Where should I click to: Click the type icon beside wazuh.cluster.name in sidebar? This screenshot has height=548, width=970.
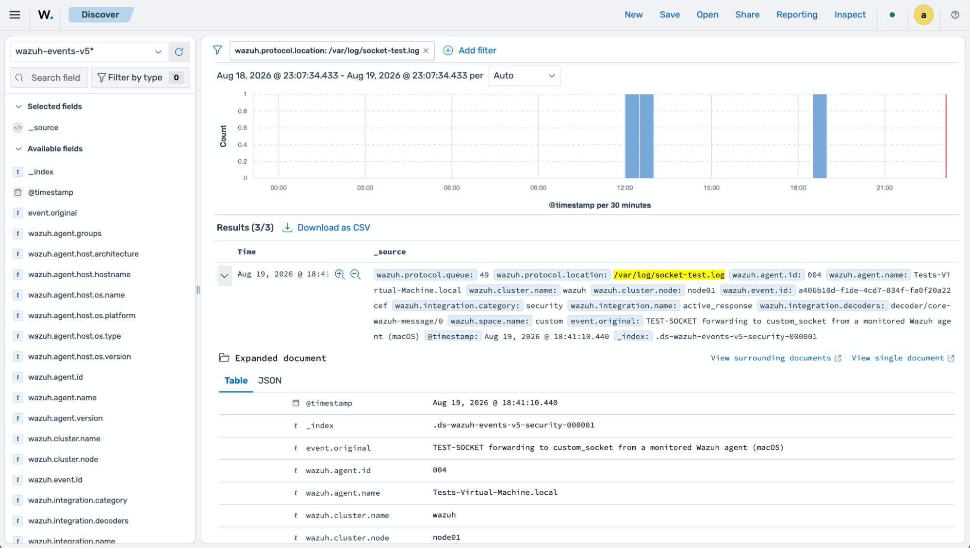coord(18,439)
